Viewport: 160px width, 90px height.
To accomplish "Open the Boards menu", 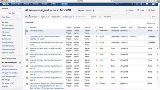I will [45, 4].
